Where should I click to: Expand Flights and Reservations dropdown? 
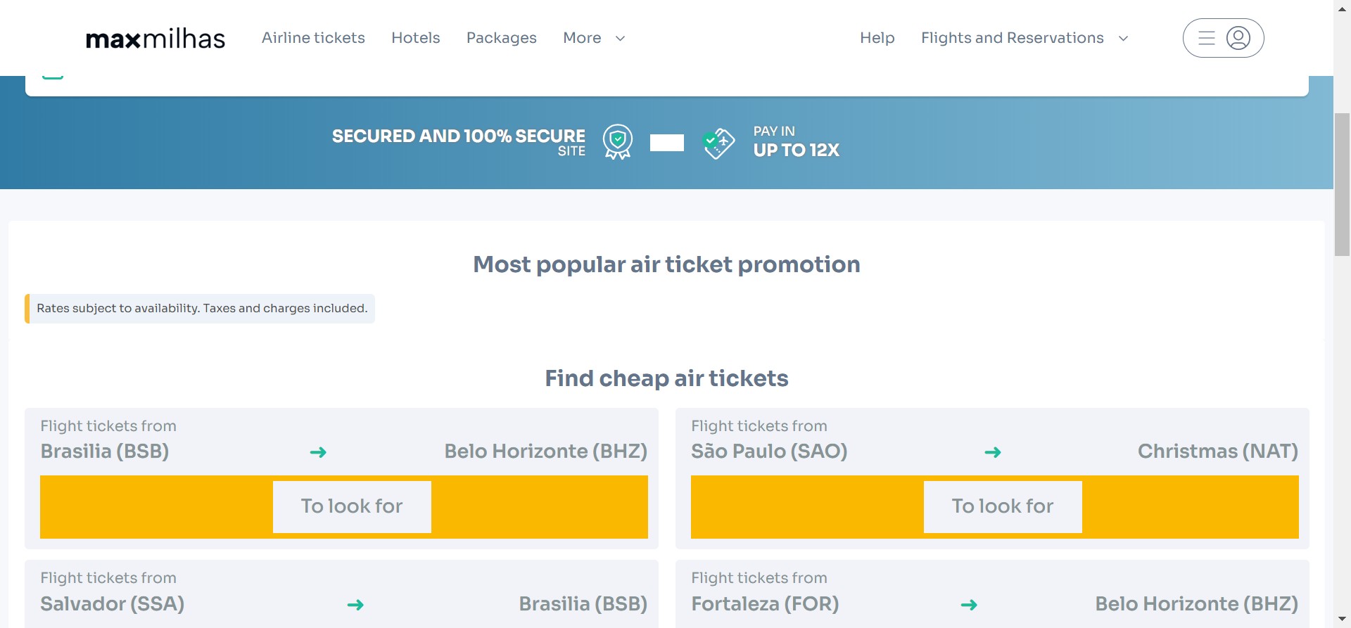pyautogui.click(x=1025, y=38)
